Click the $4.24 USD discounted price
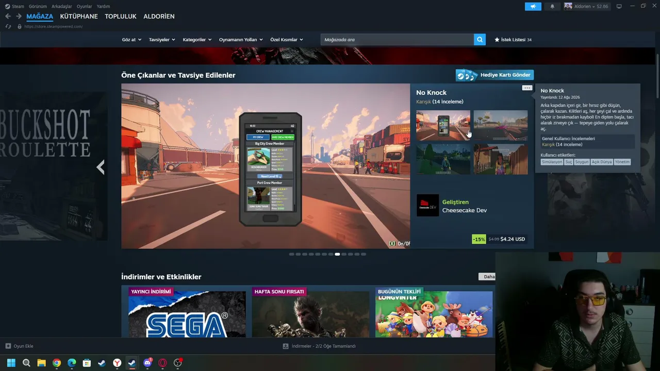 (513, 239)
